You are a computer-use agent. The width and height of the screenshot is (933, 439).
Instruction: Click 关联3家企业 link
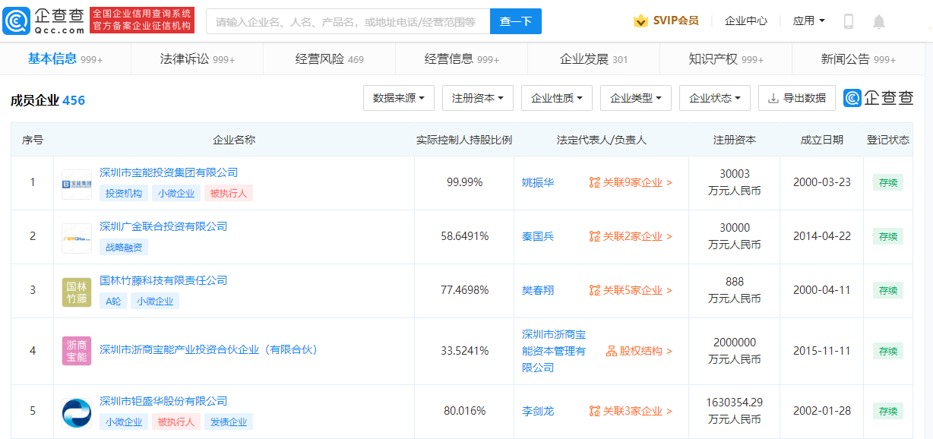637,412
